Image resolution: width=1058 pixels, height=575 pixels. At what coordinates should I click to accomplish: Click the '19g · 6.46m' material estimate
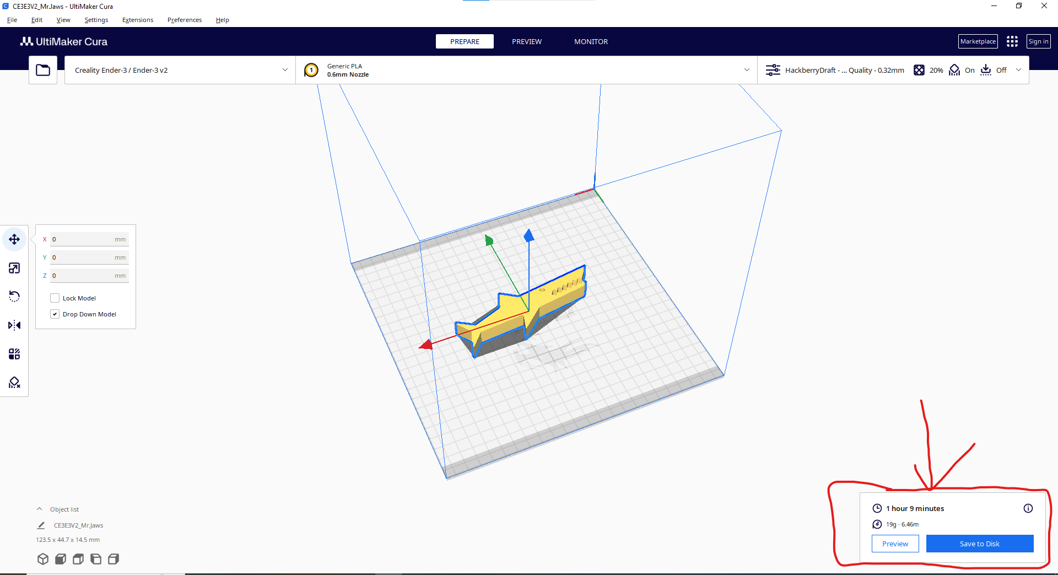point(902,524)
